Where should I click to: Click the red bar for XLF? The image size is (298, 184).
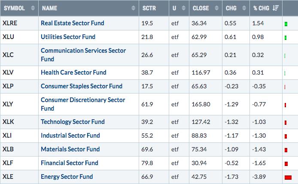pyautogui.click(x=286, y=163)
